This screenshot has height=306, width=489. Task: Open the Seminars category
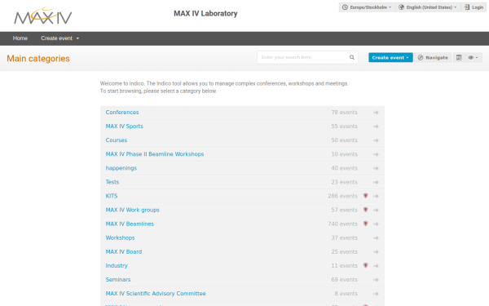[118, 280]
